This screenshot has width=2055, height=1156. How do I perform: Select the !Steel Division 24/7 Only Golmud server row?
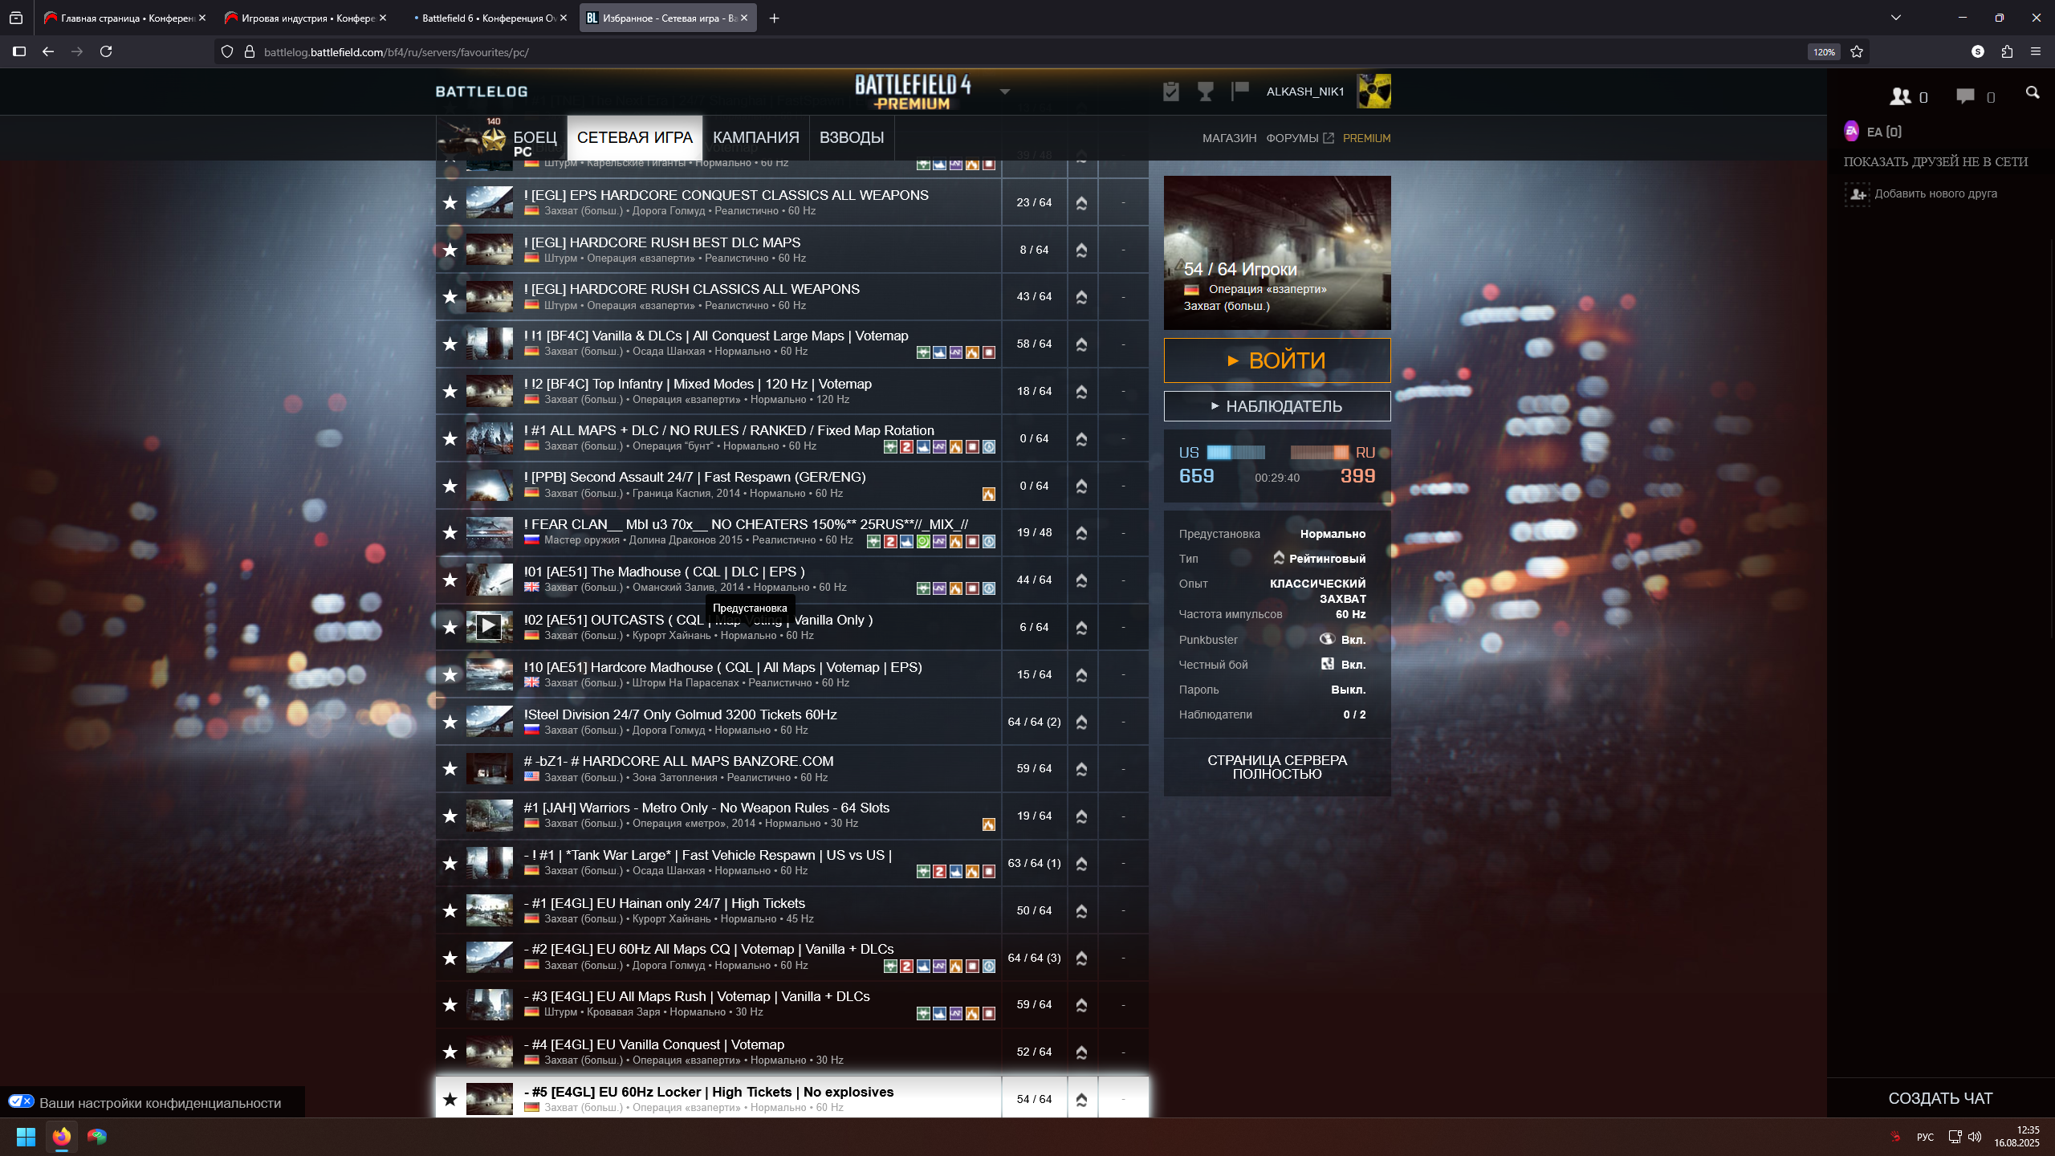[791, 722]
